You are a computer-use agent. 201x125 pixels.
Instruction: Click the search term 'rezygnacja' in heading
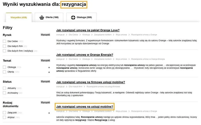(x=74, y=5)
